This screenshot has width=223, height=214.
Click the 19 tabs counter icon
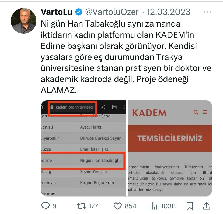114,107
